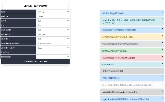Expand the position select set to center

click(x=53, y=16)
